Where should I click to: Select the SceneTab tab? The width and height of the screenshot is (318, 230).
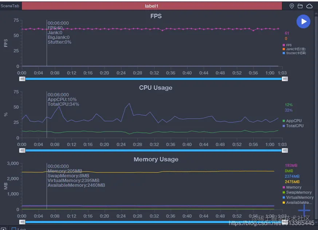(x=10, y=6)
